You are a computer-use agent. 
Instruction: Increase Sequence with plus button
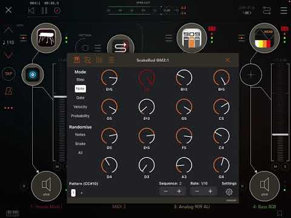pyautogui.click(x=179, y=191)
